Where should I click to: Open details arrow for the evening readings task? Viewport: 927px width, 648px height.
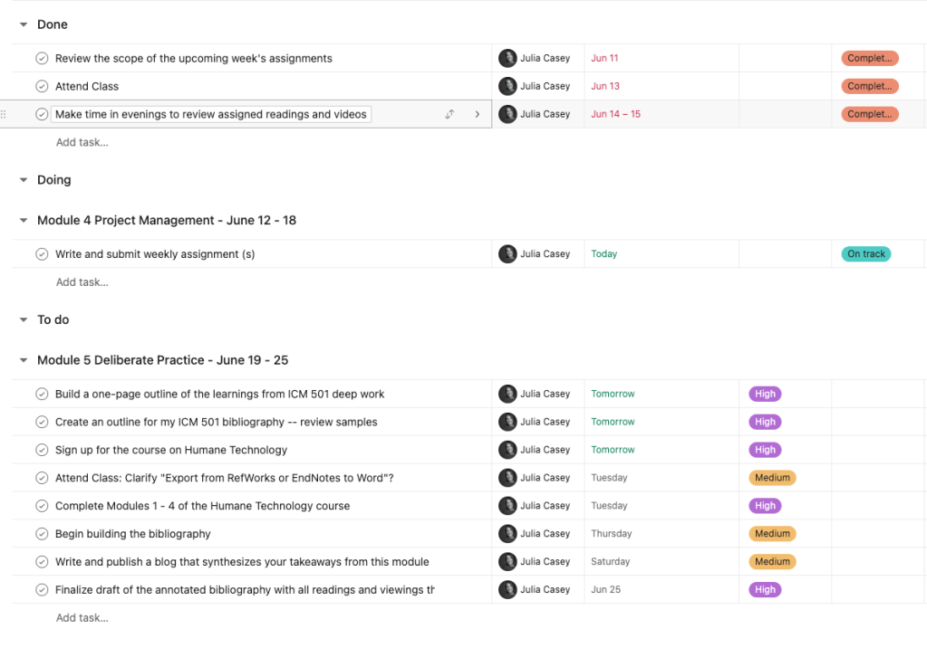point(478,114)
